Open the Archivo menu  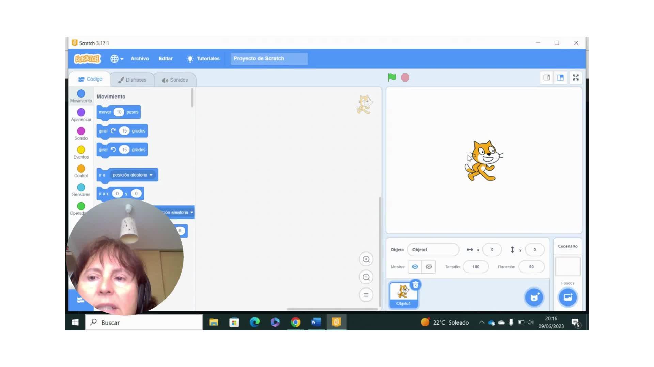click(140, 59)
